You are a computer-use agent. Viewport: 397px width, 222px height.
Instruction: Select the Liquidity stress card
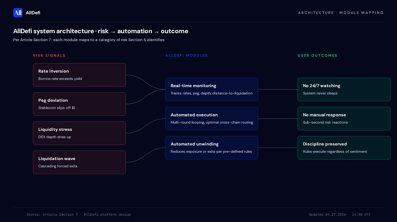click(x=79, y=133)
